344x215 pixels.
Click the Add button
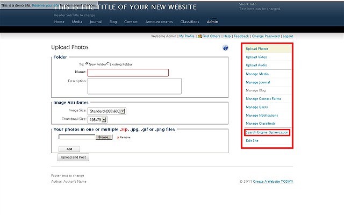[x=69, y=149]
